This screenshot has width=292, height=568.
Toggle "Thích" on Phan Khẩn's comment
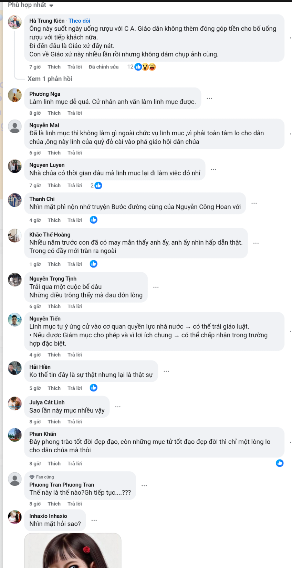point(54,464)
